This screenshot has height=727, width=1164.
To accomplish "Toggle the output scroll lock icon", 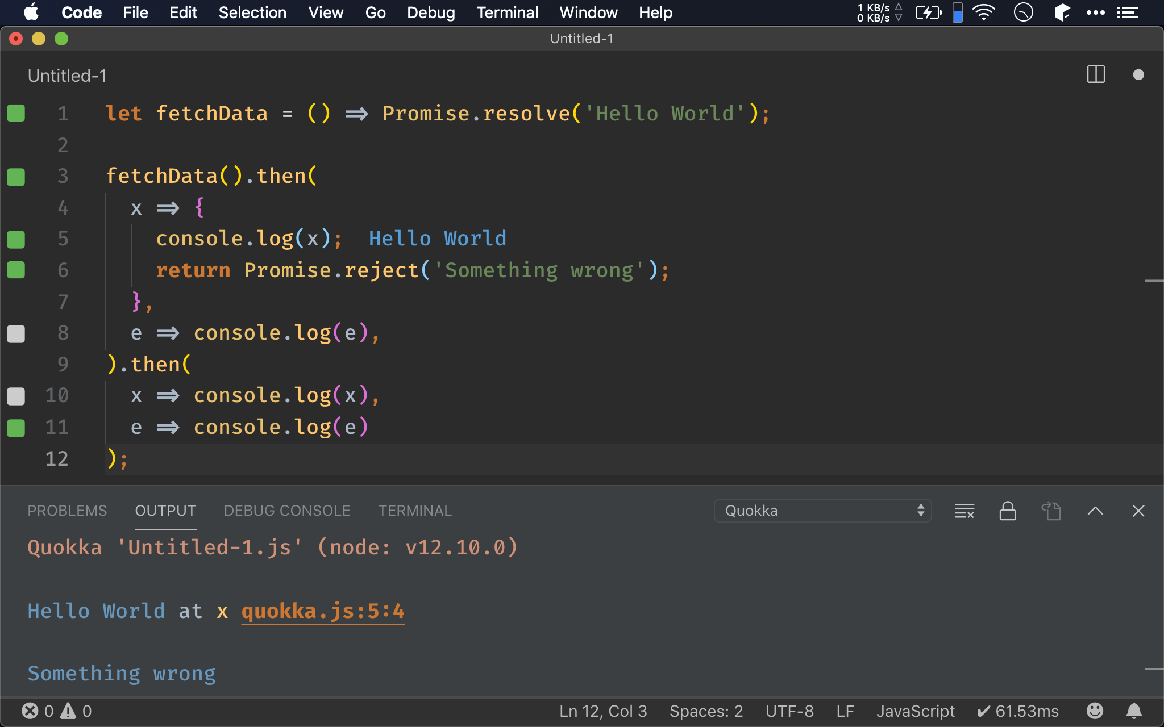I will pyautogui.click(x=1008, y=511).
